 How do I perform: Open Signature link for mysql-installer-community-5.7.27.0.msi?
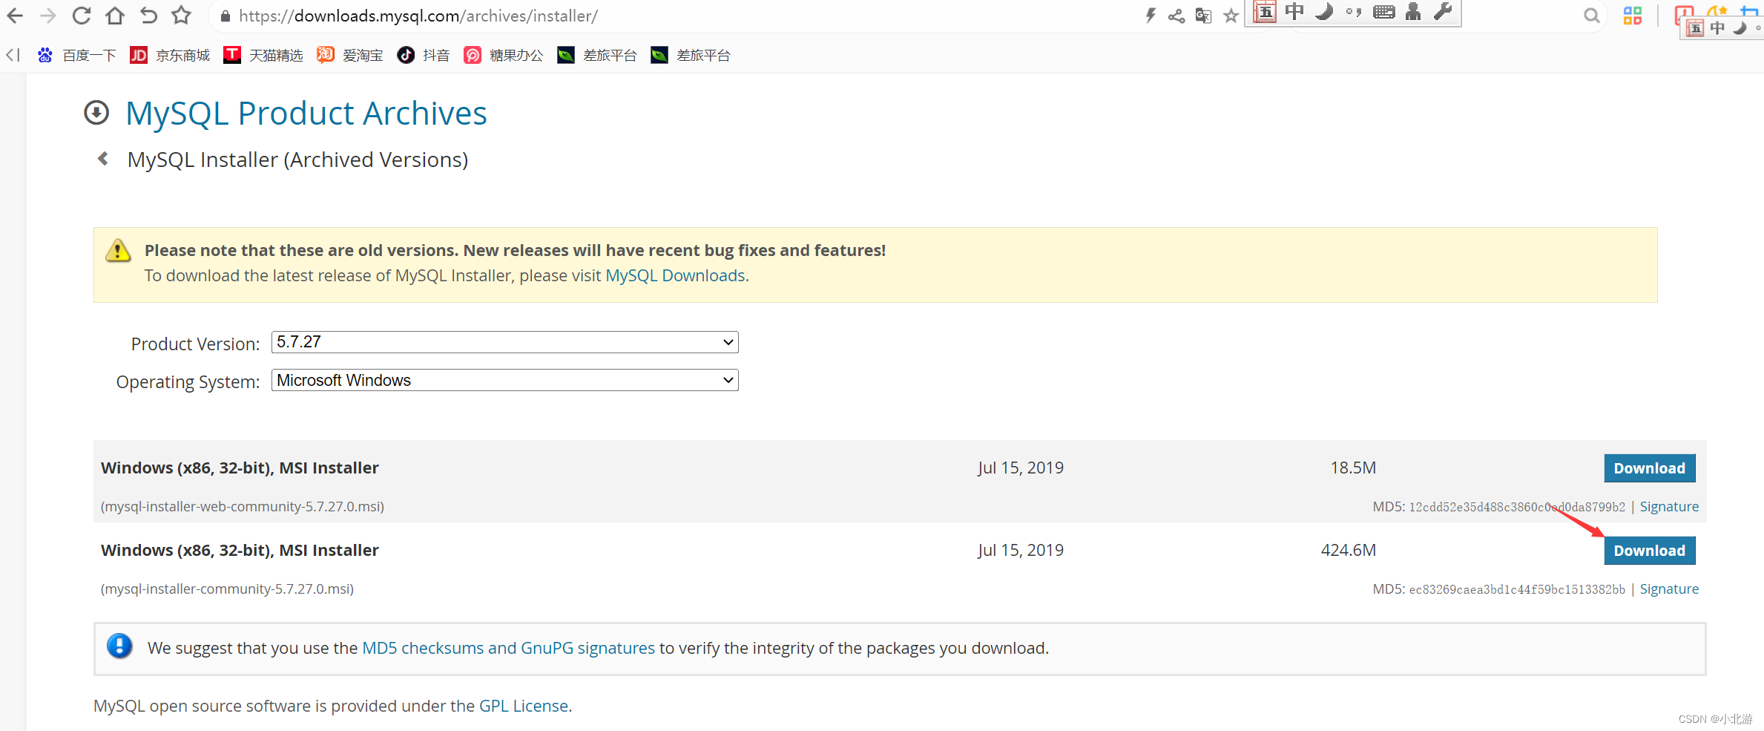1669,589
